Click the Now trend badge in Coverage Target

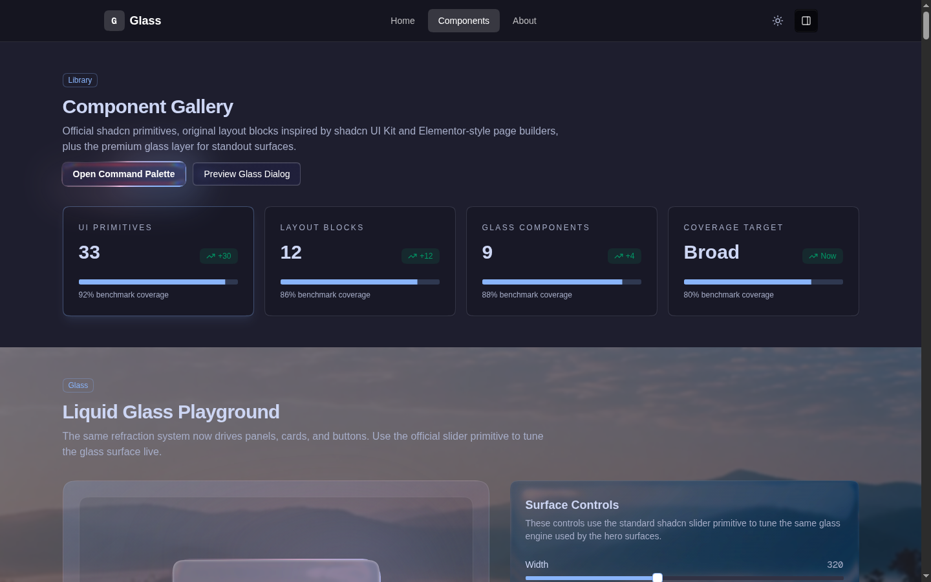(x=822, y=256)
